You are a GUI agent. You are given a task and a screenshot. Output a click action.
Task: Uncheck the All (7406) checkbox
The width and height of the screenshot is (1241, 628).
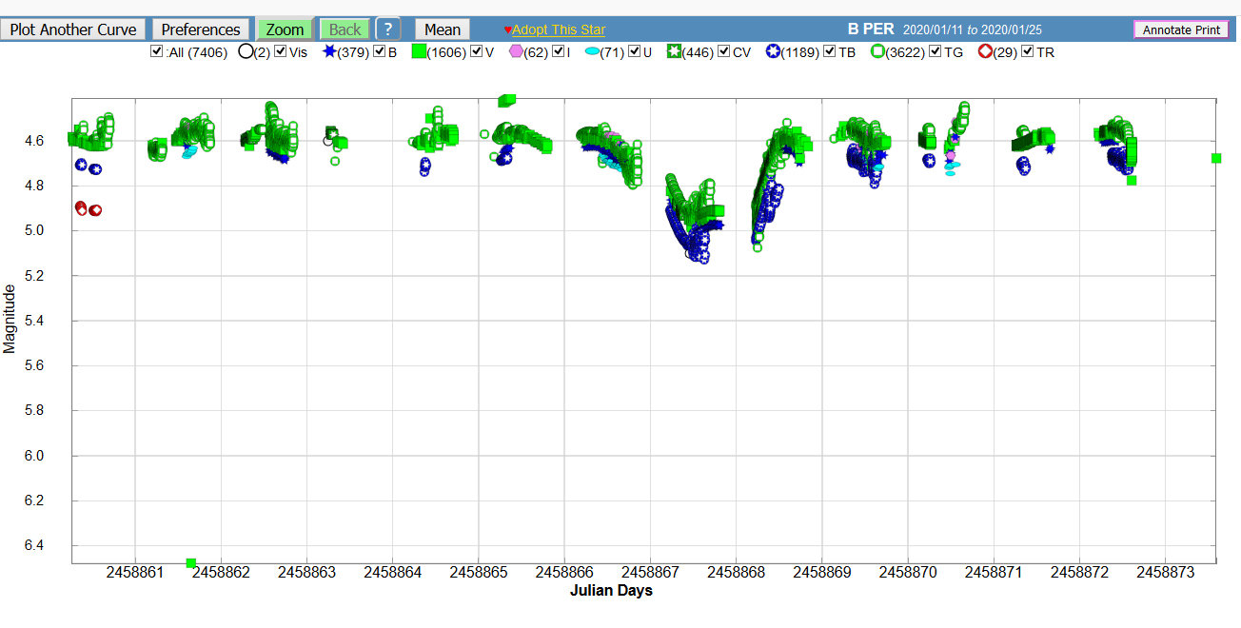coord(156,51)
